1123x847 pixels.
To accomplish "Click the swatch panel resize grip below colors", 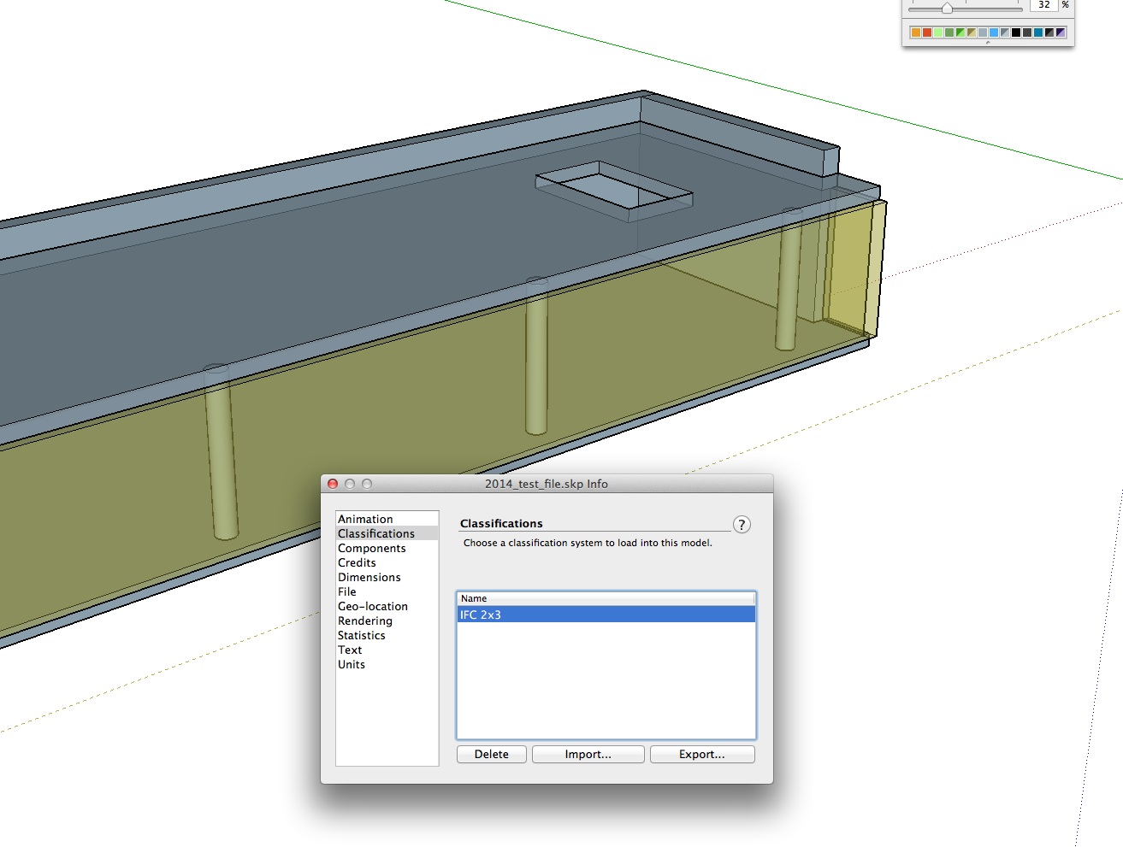I will pos(988,43).
